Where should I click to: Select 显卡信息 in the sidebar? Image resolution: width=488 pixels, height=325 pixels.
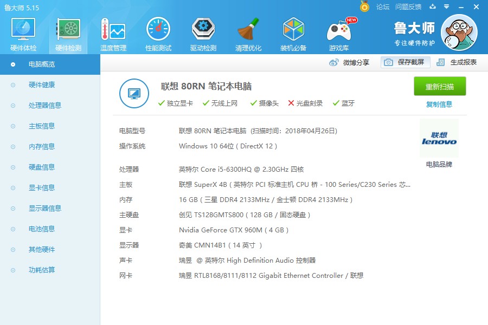pyautogui.click(x=42, y=187)
